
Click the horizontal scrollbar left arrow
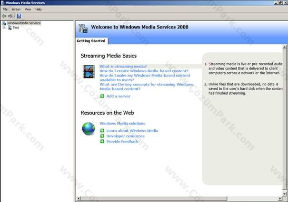[79, 199]
